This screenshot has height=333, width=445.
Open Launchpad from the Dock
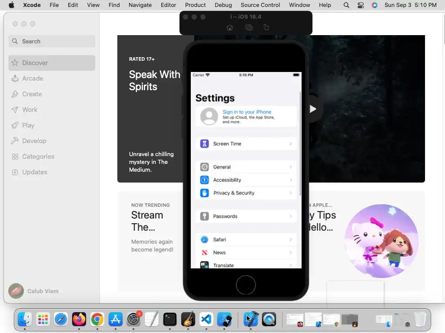[x=43, y=320]
